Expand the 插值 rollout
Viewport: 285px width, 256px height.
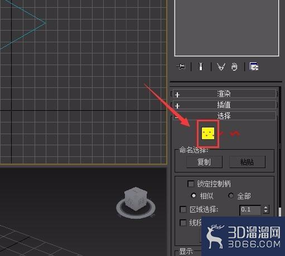coord(224,105)
